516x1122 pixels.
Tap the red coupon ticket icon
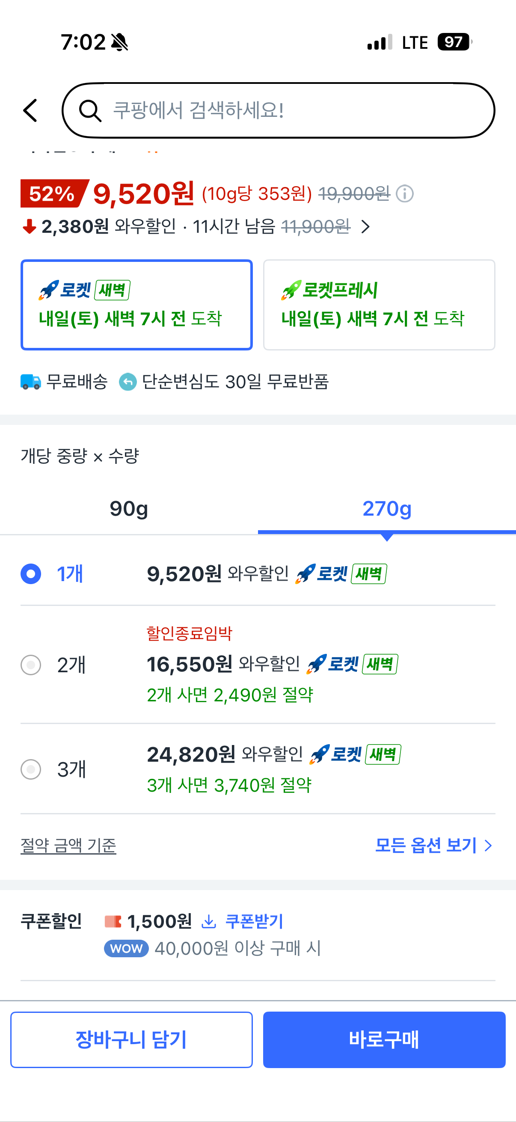point(113,921)
